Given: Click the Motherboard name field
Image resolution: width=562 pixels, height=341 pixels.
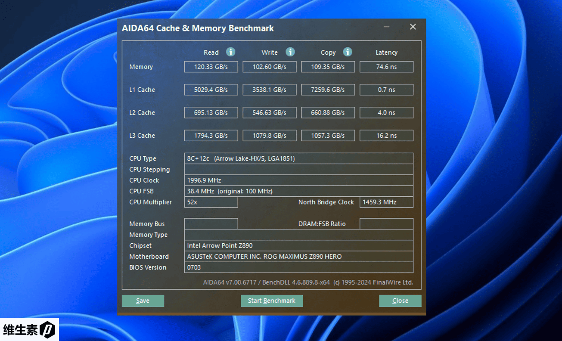Looking at the screenshot, I should [298, 256].
